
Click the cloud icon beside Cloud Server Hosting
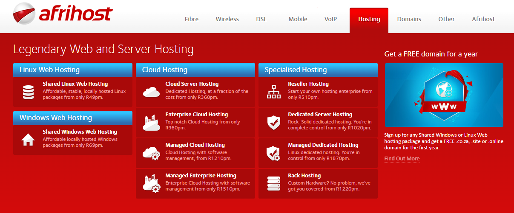pyautogui.click(x=151, y=92)
